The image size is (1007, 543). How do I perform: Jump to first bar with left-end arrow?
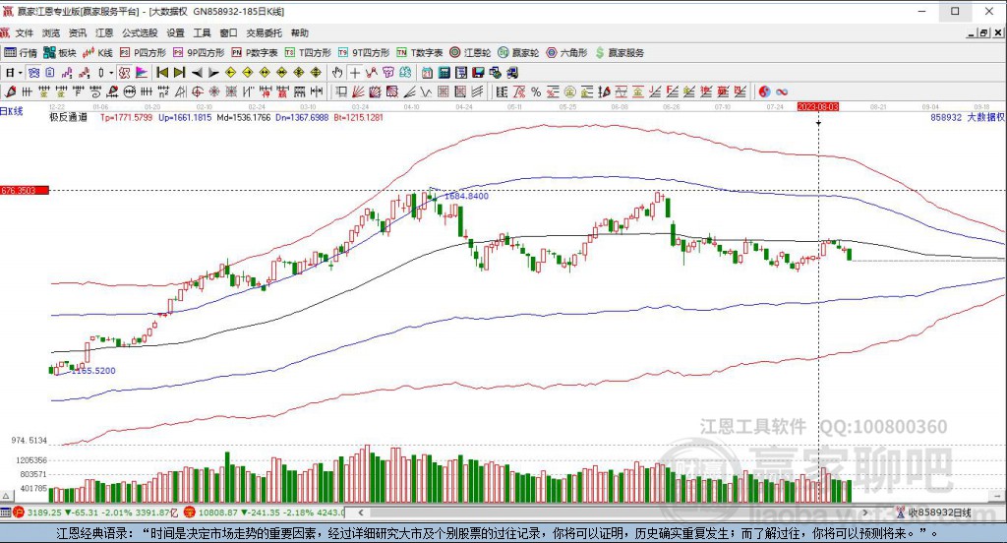click(x=161, y=72)
